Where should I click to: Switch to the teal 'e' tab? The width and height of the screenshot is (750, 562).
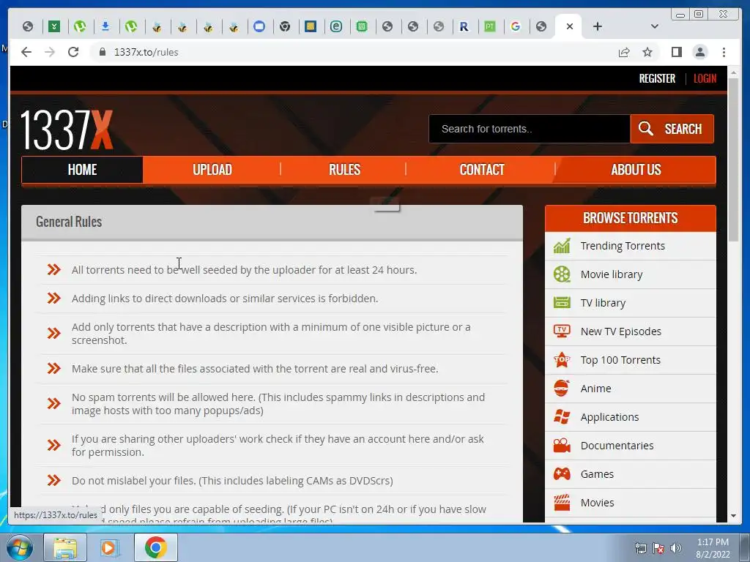[336, 26]
